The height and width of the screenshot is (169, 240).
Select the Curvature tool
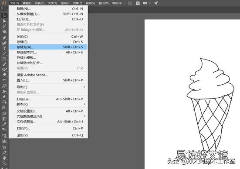tap(4, 43)
